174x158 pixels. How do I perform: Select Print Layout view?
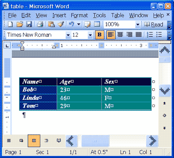(x=34, y=141)
